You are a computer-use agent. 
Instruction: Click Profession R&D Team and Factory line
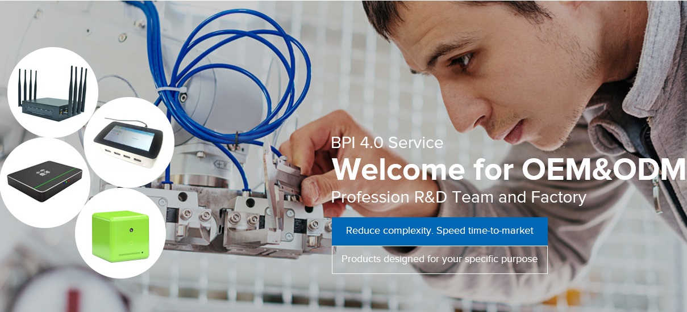[x=459, y=197]
